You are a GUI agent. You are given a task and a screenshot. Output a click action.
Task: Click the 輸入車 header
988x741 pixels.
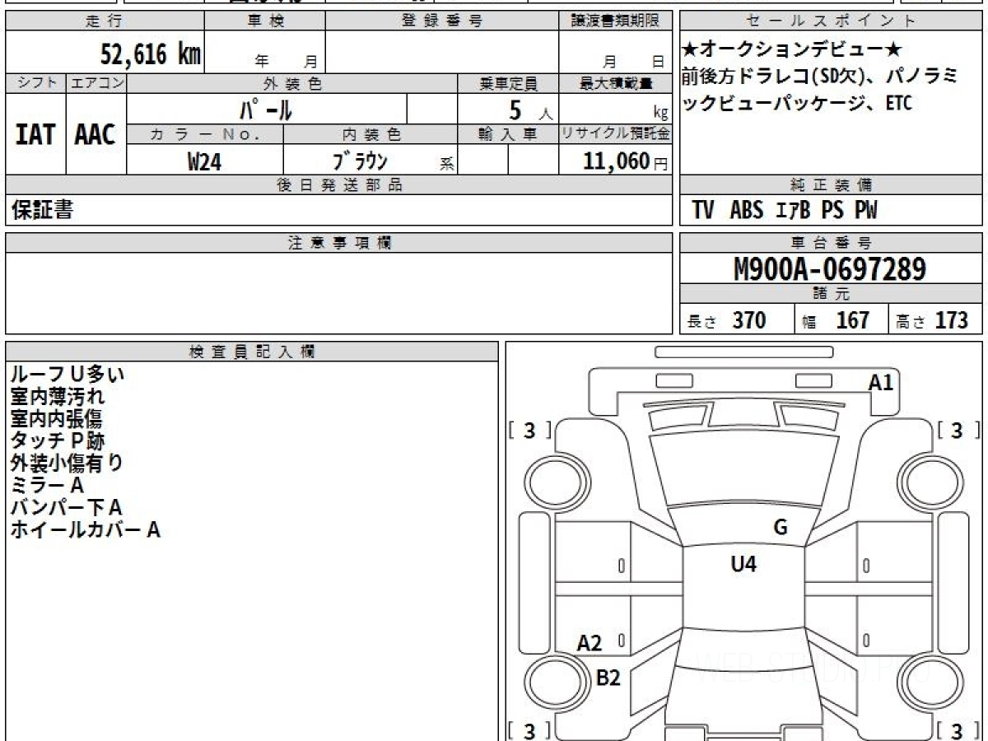tap(508, 133)
